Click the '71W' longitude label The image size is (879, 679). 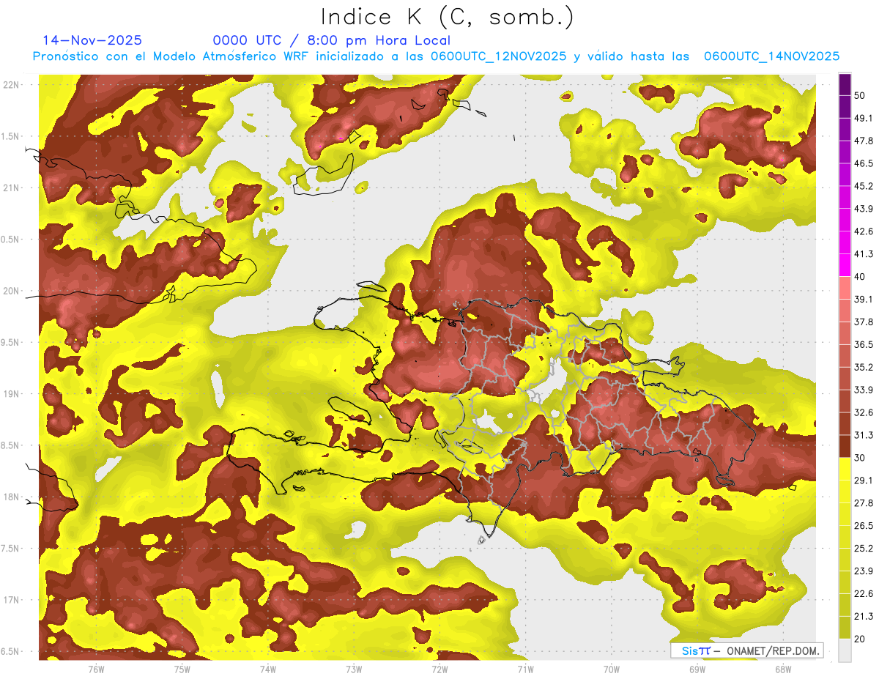click(525, 669)
